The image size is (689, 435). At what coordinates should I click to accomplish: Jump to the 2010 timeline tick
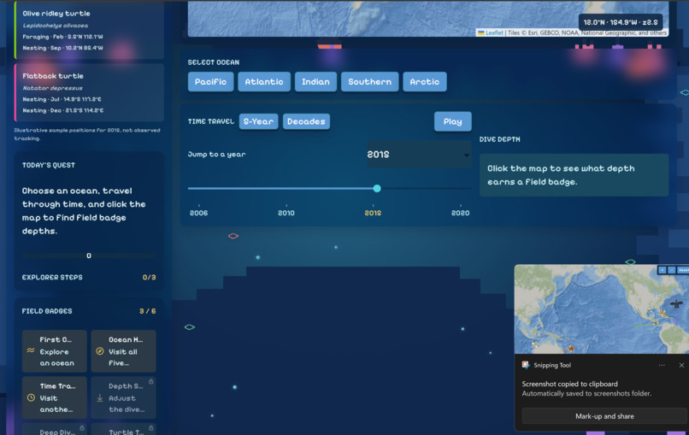pyautogui.click(x=286, y=213)
